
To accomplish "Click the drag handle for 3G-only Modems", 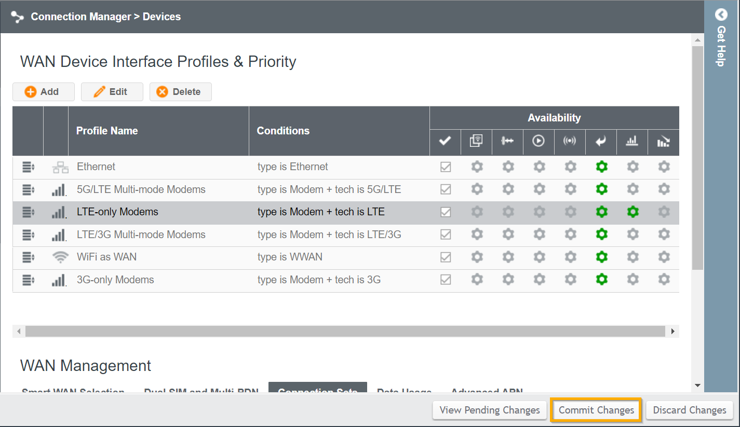I will 28,280.
